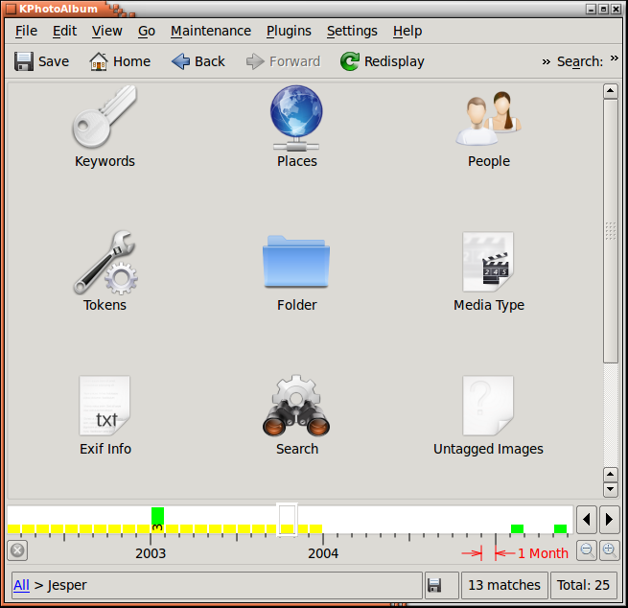Open the Media Type clapperboard icon
The image size is (628, 608).
point(488,262)
